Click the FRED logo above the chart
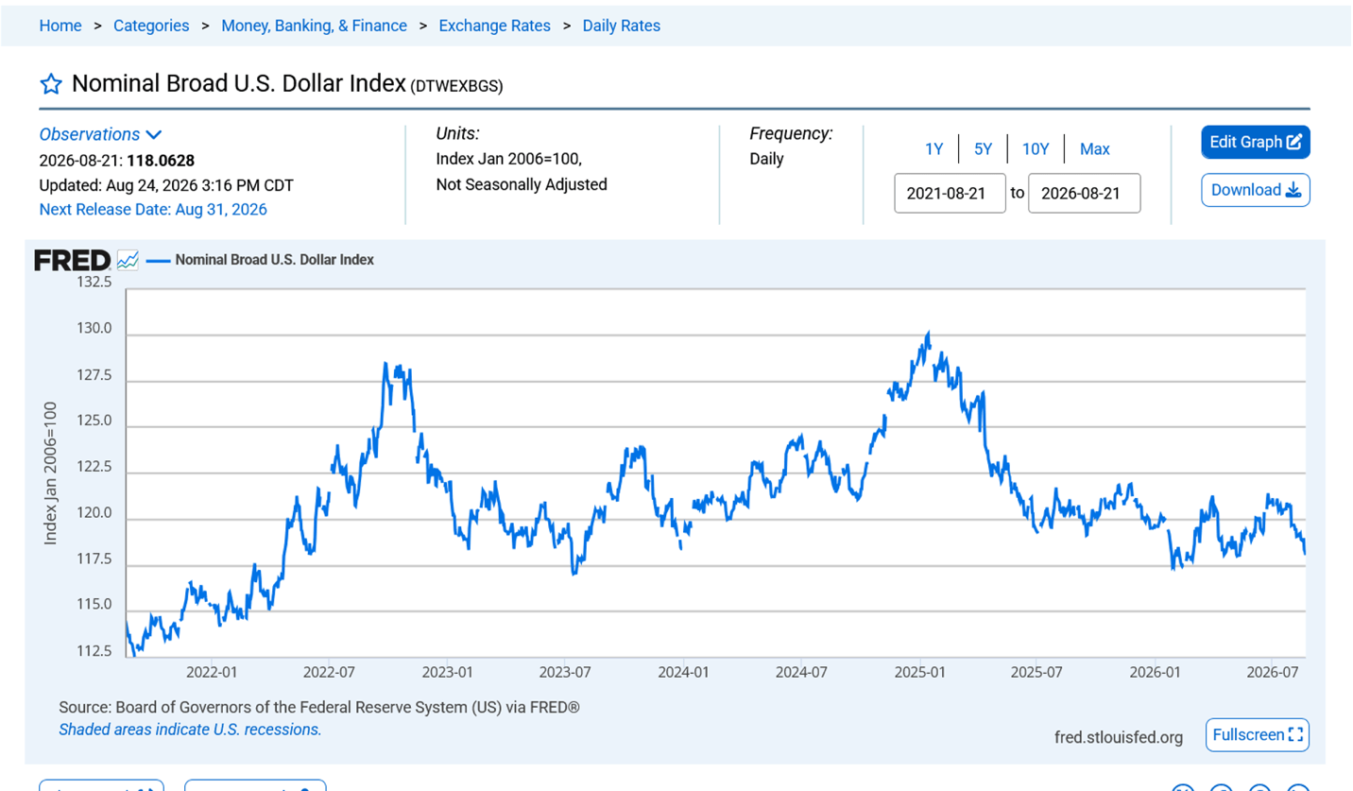Viewport: 1353px width, 791px height. (73, 260)
